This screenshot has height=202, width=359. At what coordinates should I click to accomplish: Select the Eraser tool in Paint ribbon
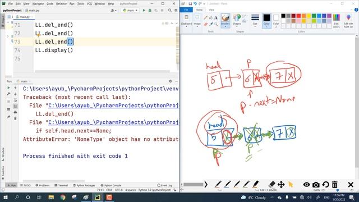tap(206, 24)
